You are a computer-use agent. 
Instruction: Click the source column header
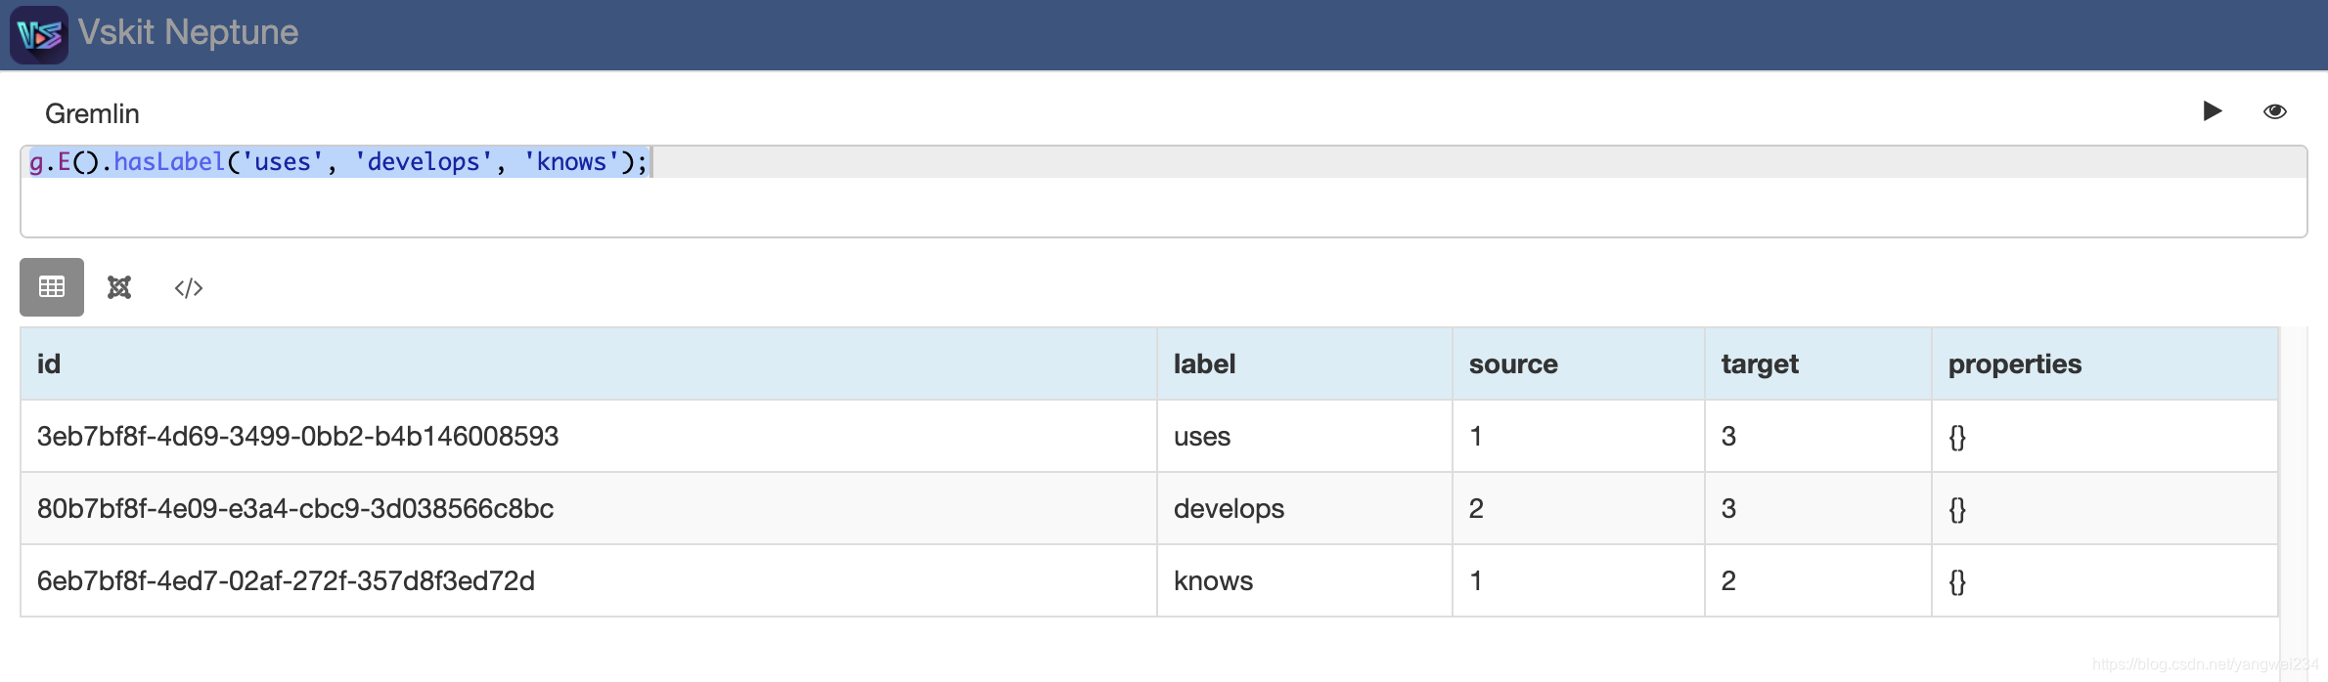[1512, 364]
